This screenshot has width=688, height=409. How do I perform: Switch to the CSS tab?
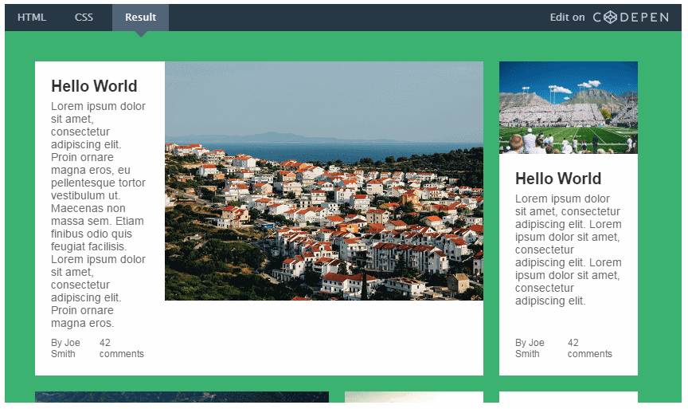point(84,17)
